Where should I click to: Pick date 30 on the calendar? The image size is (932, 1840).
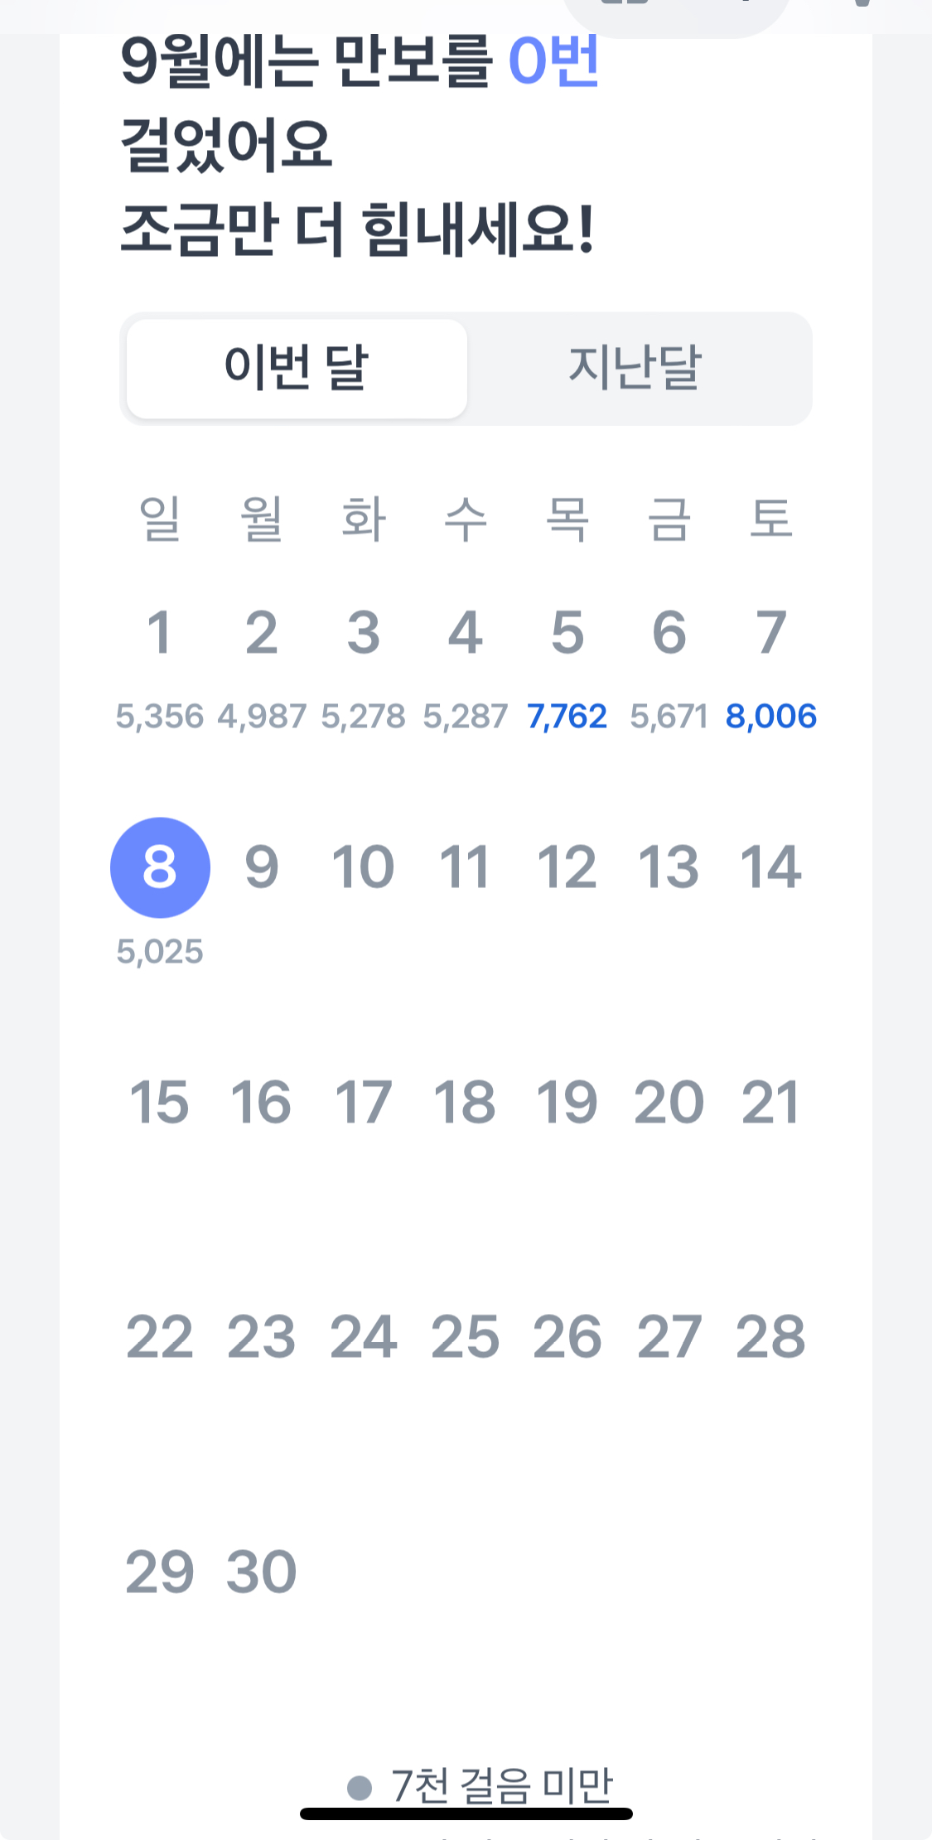[261, 1572]
